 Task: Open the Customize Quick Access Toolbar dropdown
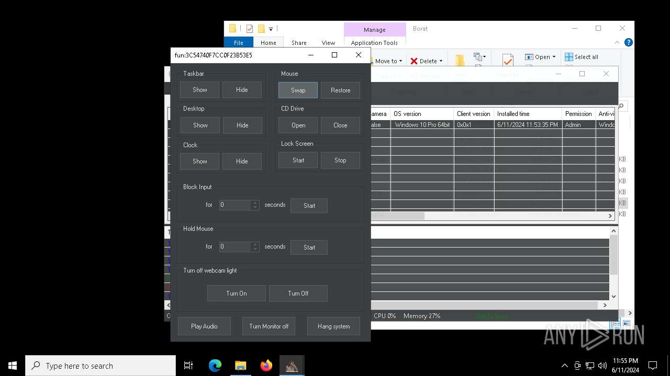(271, 29)
